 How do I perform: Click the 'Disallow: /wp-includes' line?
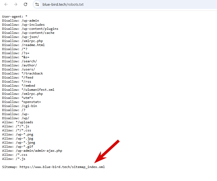click(x=23, y=25)
